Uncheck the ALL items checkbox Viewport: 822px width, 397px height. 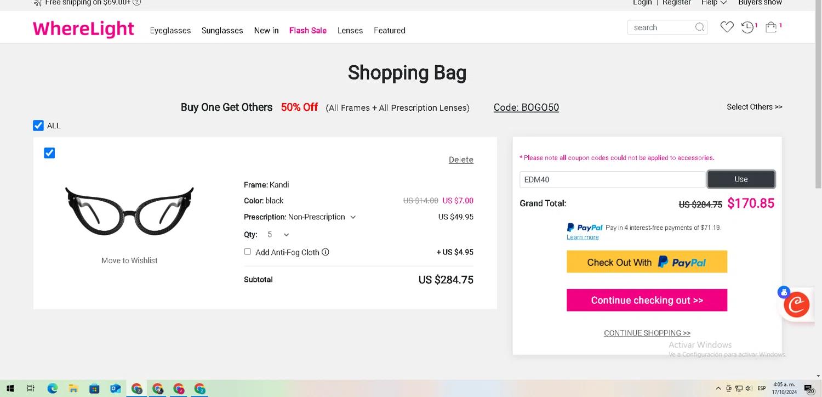[x=38, y=126]
